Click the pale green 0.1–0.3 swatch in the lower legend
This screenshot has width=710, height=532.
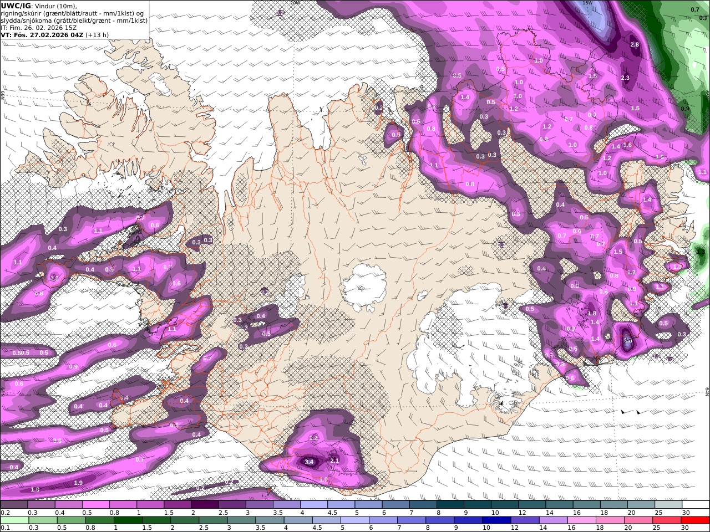(x=14, y=520)
